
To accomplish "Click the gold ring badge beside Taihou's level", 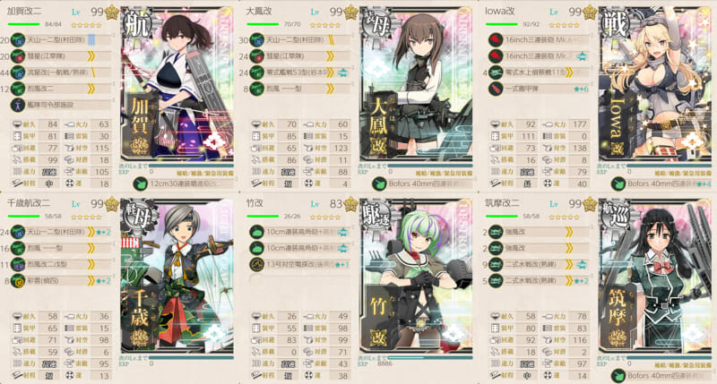I will click(350, 12).
